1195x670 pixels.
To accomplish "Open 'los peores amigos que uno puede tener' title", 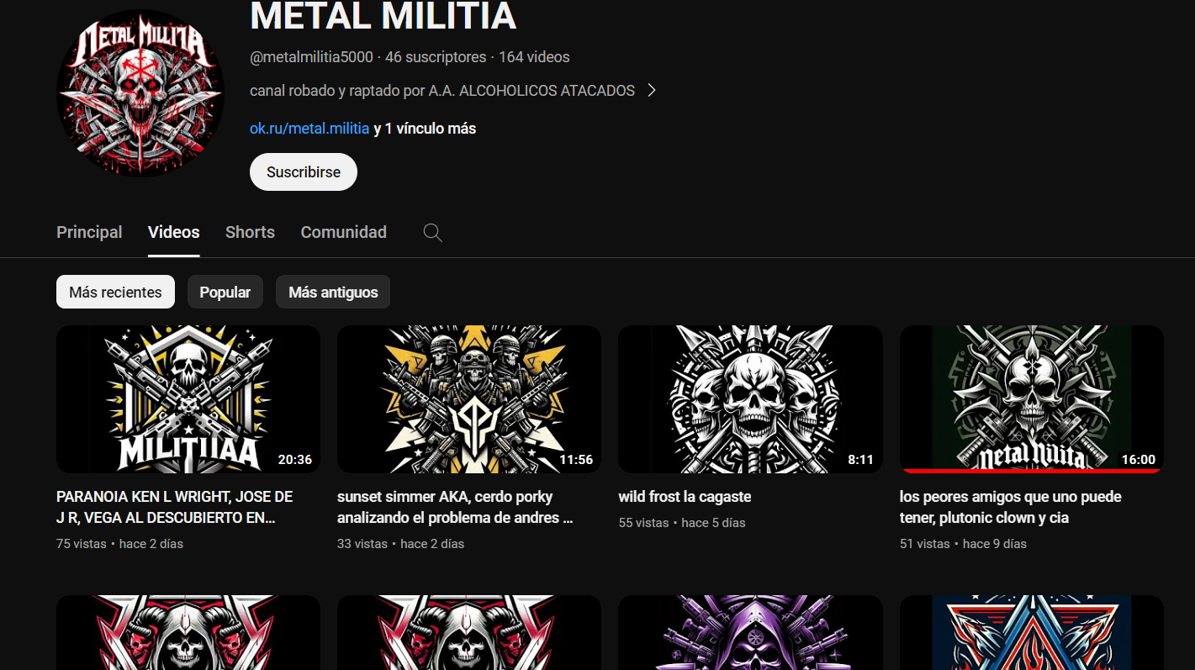I will click(1011, 507).
